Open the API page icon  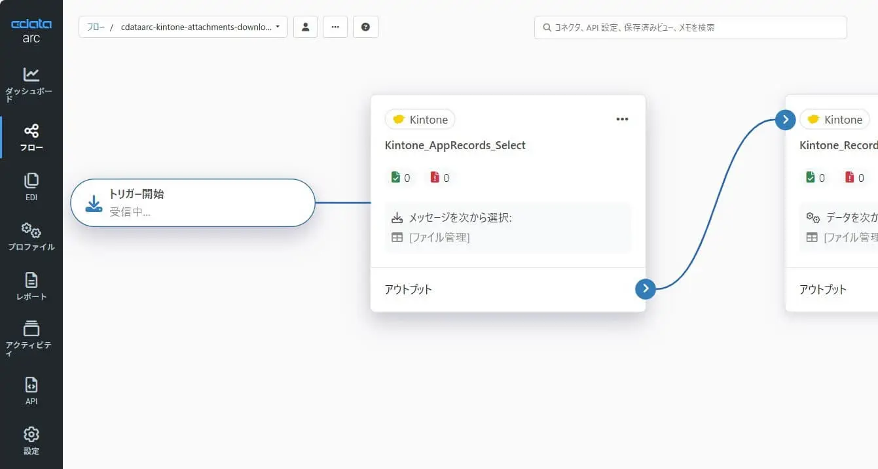pyautogui.click(x=31, y=385)
